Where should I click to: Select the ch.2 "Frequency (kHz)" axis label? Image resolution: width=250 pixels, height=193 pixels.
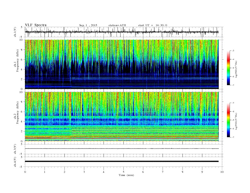(17, 113)
